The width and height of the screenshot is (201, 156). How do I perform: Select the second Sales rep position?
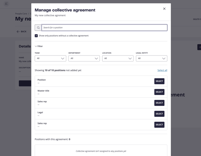159,124
